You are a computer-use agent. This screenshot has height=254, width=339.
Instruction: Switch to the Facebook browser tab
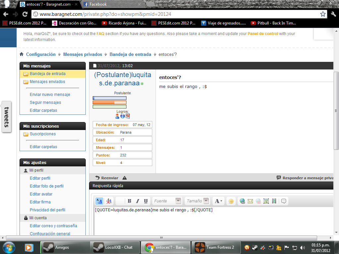tap(112, 4)
